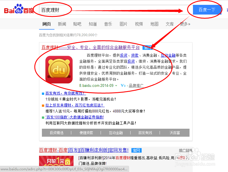This screenshot has width=228, height=172.
Task: Expand the 更多» search categories
Action: 185,24
